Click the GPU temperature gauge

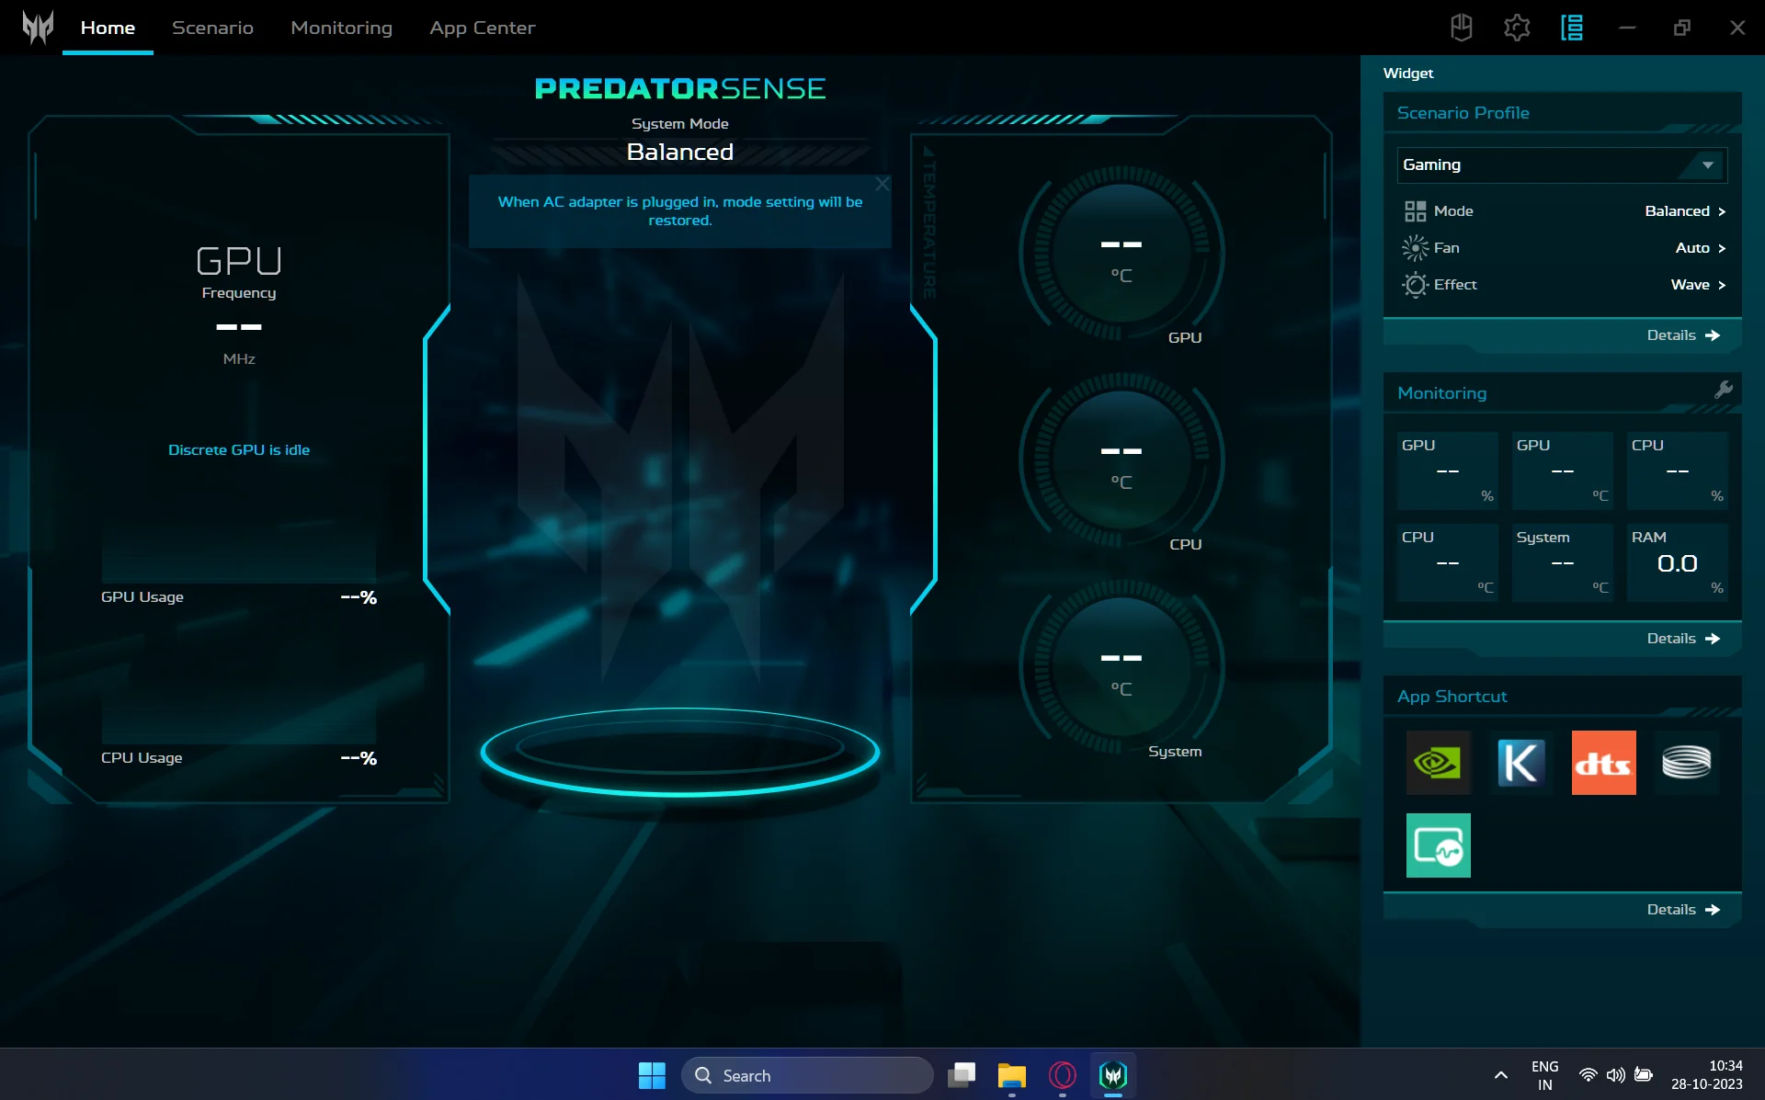[x=1122, y=254]
